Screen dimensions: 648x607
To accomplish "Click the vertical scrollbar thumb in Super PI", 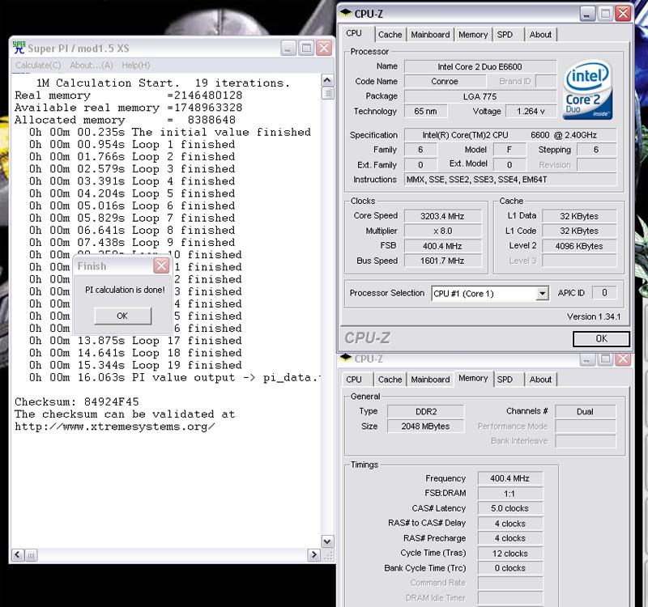I will click(327, 93).
